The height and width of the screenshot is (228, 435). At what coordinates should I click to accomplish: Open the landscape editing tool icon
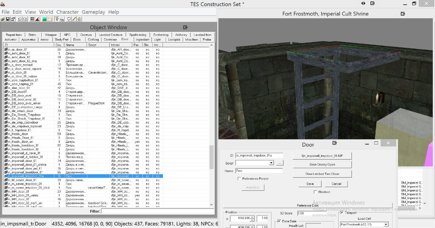point(45,19)
